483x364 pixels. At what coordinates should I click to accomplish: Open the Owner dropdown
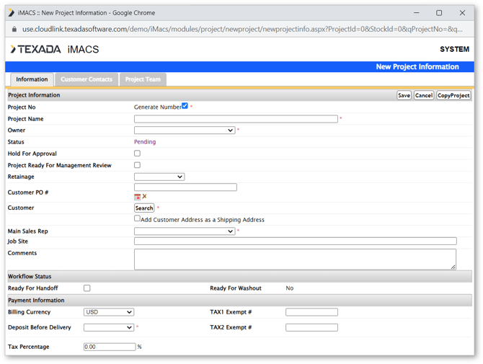coord(185,130)
